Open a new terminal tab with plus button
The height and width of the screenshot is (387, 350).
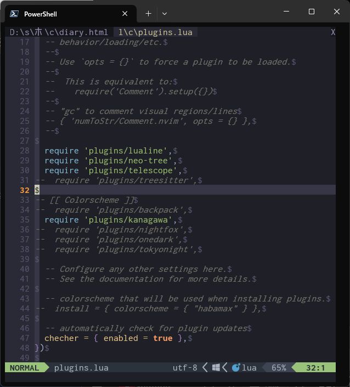[x=148, y=14]
